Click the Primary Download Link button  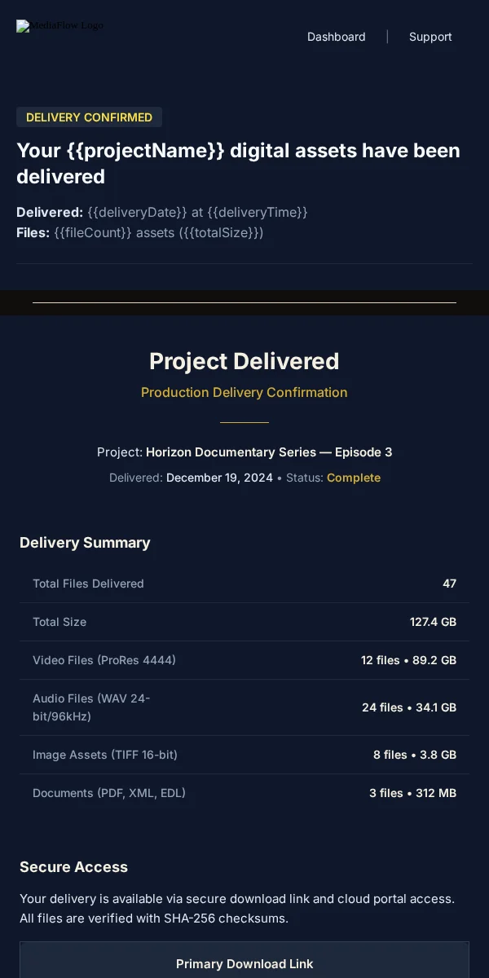[x=244, y=963]
